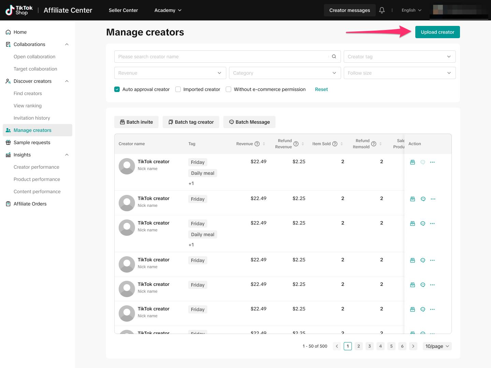Enable Without e-commerce permission filter
This screenshot has height=368, width=491.
(228, 89)
